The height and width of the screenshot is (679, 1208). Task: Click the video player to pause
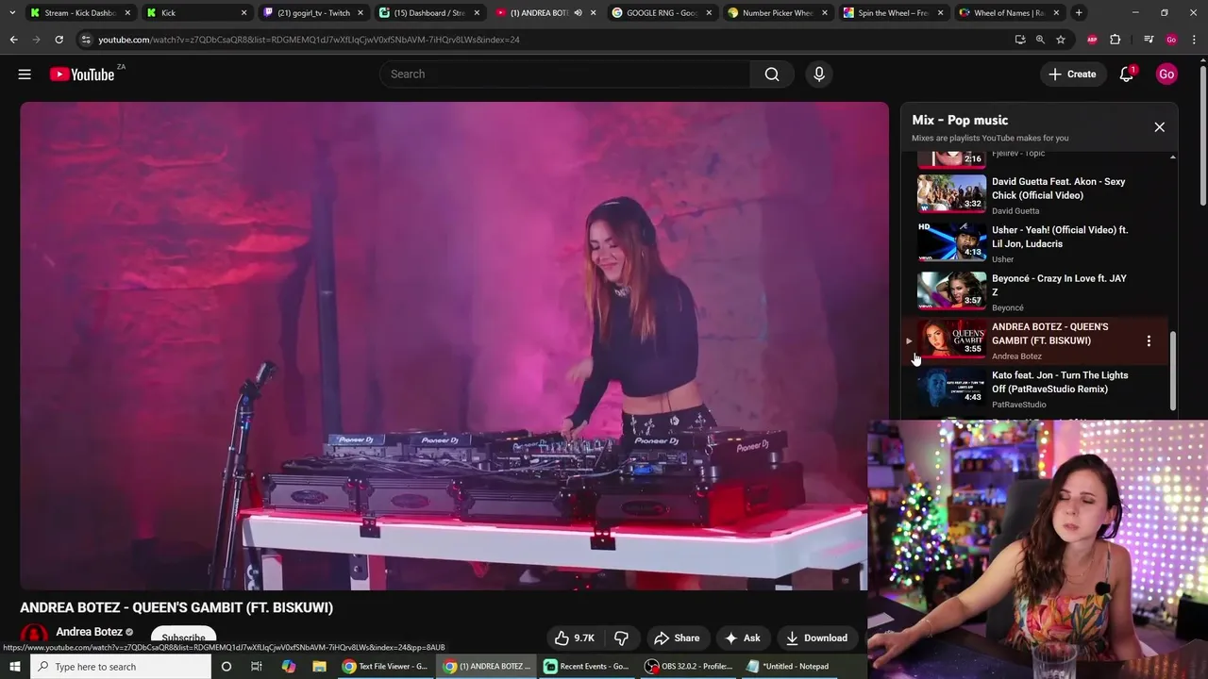pos(454,346)
